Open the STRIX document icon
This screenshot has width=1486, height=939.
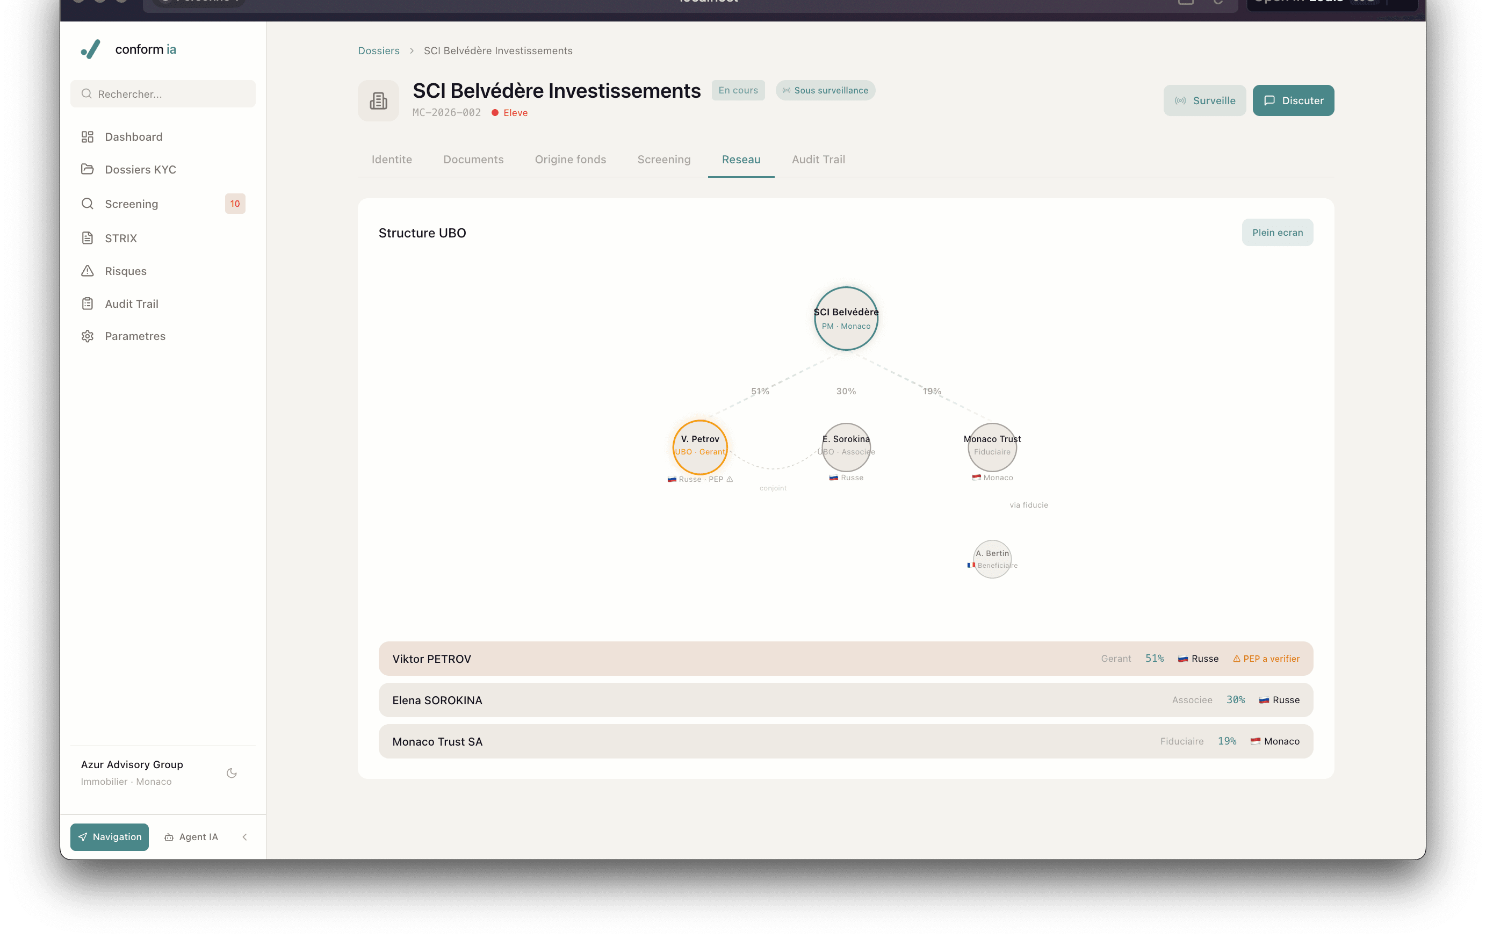[x=88, y=238]
